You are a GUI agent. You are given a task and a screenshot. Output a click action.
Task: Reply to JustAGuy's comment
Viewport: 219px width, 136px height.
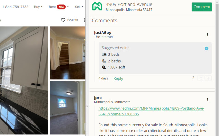click(x=118, y=78)
